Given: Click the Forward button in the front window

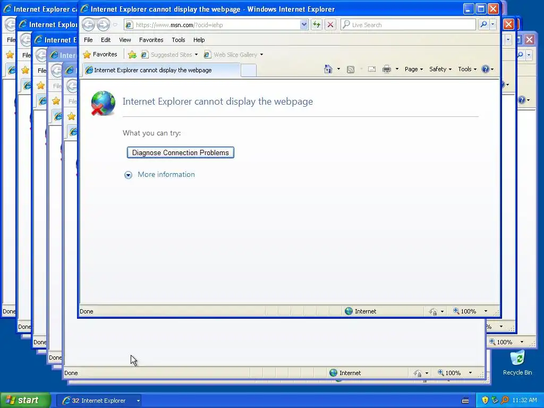Looking at the screenshot, I should click(103, 24).
